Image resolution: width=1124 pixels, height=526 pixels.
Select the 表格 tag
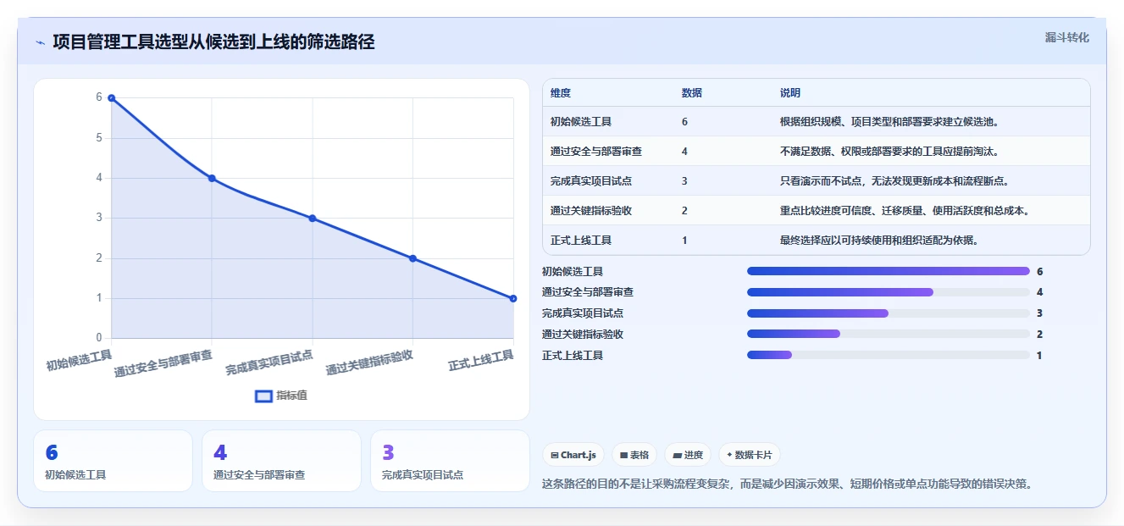[x=634, y=455]
